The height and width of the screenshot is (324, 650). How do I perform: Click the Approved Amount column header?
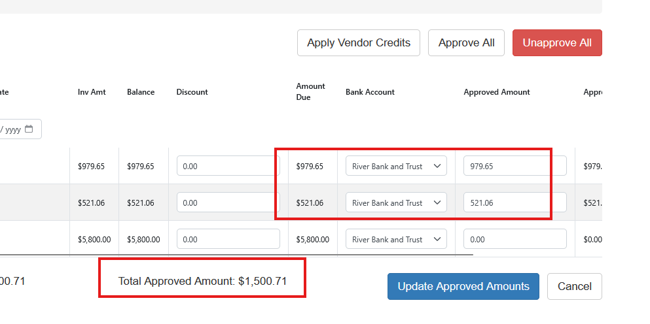point(497,92)
